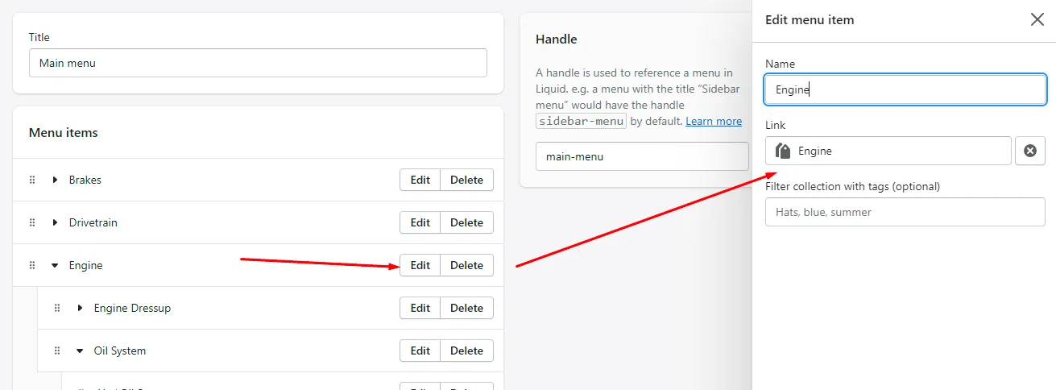Expand the Engine Dressup submenu
Image resolution: width=1056 pixels, height=390 pixels.
pyautogui.click(x=80, y=308)
